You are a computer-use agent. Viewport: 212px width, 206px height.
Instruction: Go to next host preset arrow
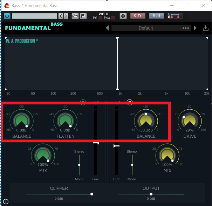[66, 16]
